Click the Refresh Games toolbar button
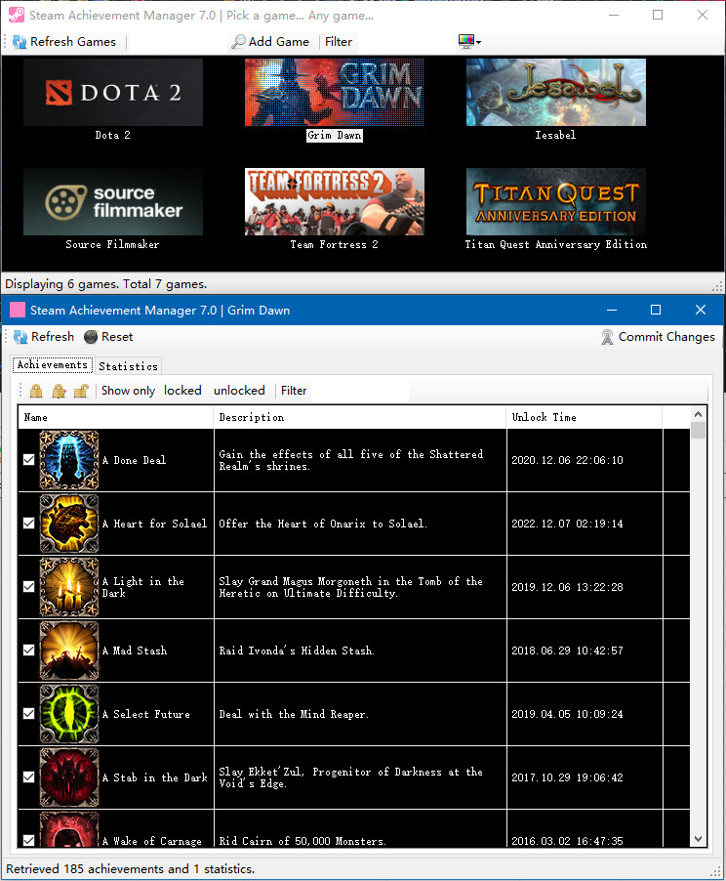This screenshot has height=881, width=726. (x=64, y=42)
